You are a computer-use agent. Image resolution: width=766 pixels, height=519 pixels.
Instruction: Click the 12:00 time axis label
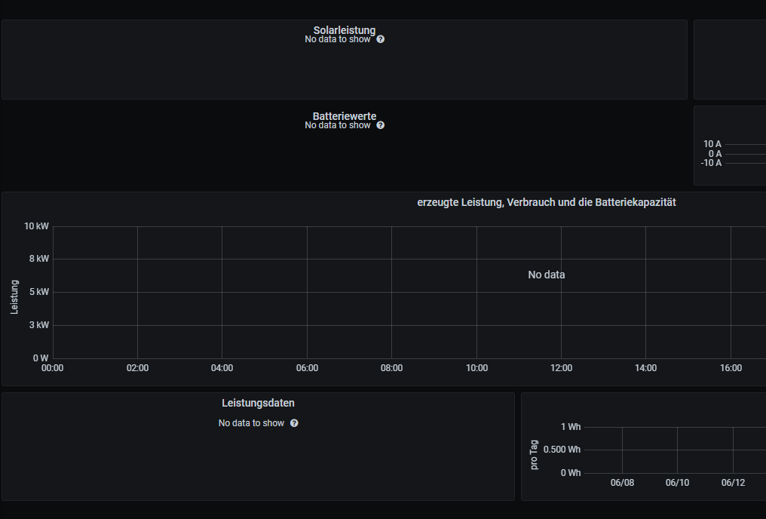(561, 368)
